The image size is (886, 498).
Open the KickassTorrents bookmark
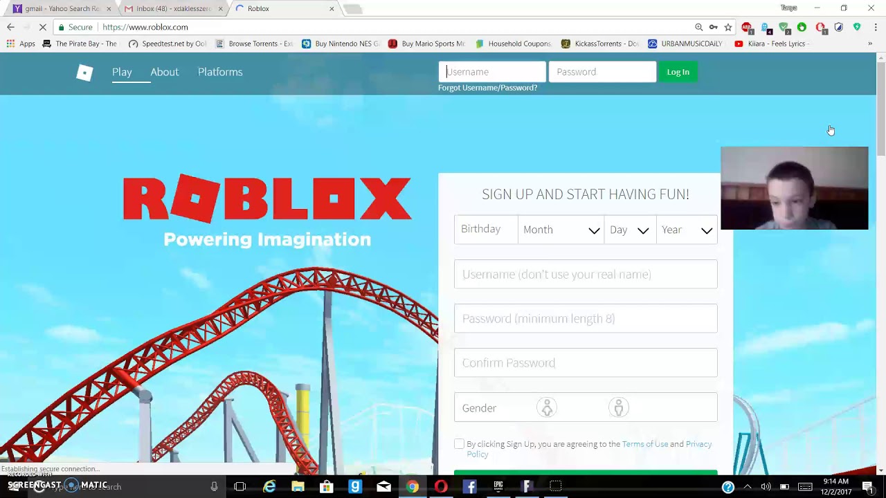[x=600, y=44]
